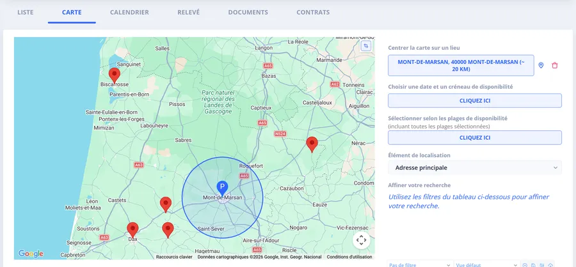Select the red pin west of Saint-Sever
Screen dimensions: 576x267
point(168,229)
